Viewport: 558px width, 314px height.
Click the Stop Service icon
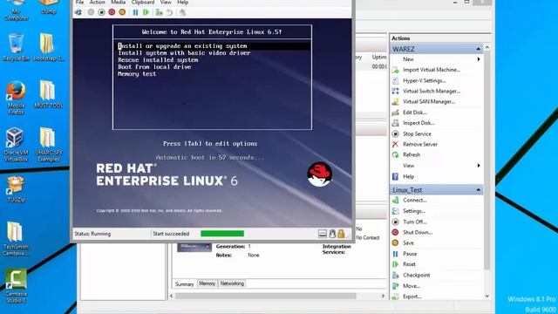tap(395, 133)
